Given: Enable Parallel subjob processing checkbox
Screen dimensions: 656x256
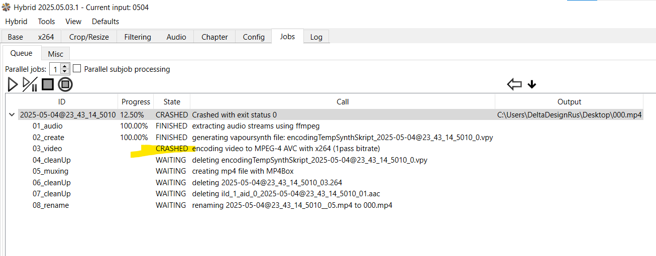Looking at the screenshot, I should point(77,69).
